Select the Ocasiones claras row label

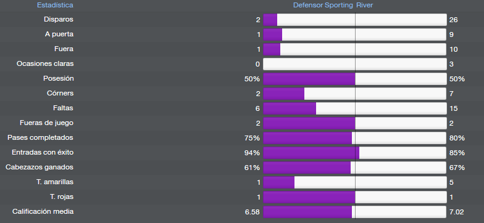coord(45,64)
